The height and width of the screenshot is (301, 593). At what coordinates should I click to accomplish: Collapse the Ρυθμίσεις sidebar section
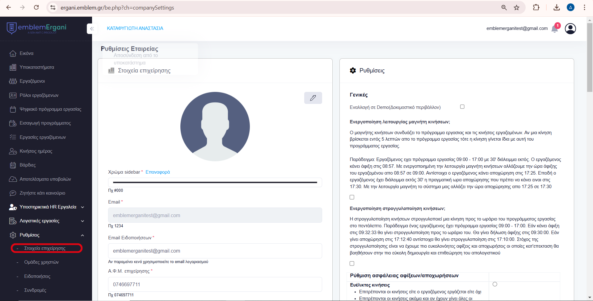[82, 235]
